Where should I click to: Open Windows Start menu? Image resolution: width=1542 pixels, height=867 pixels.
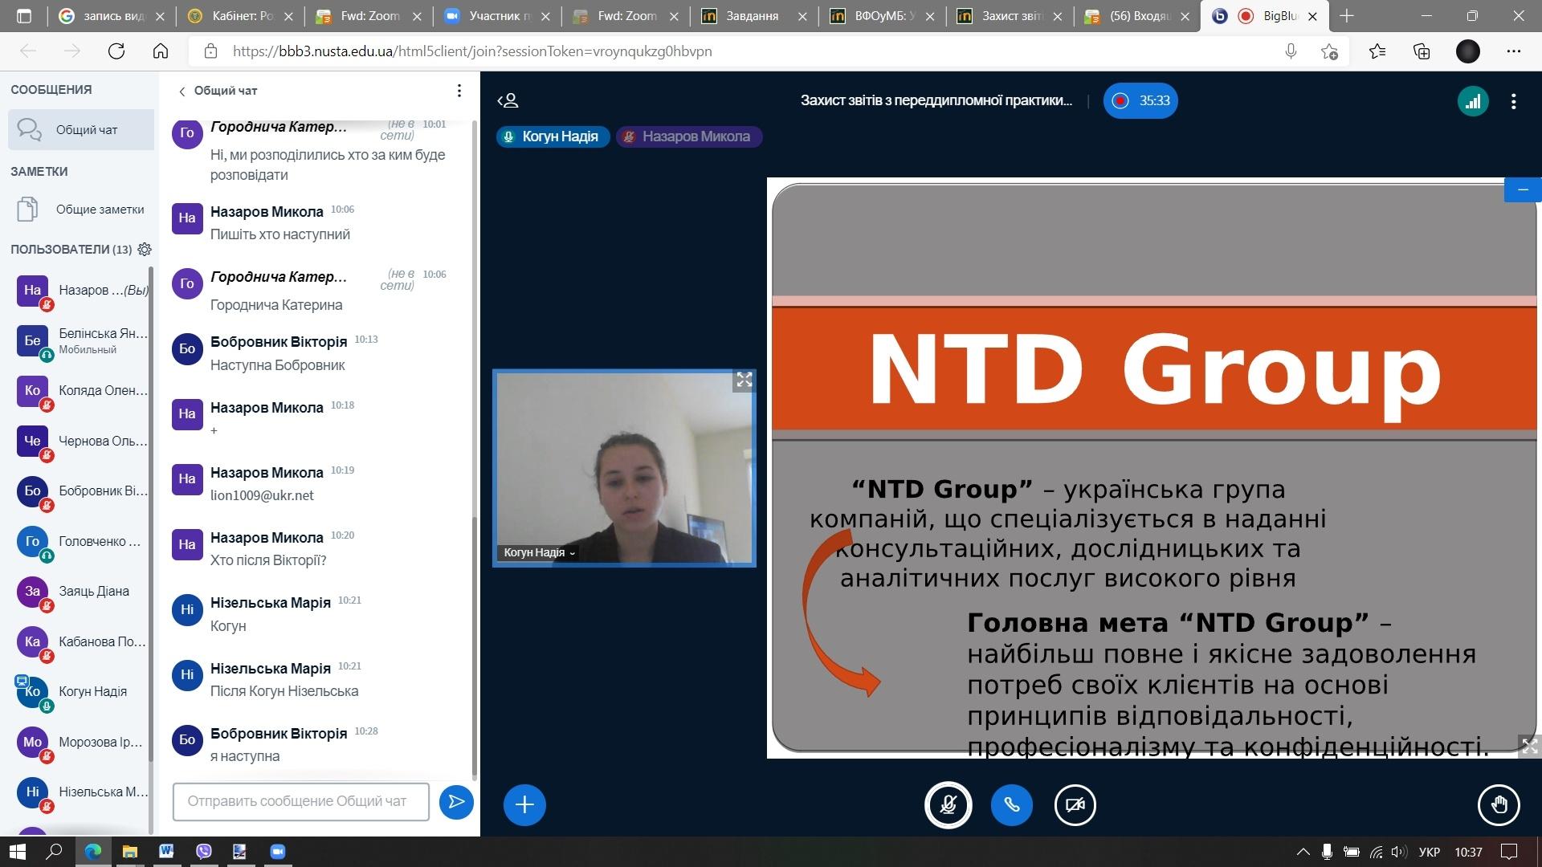point(18,852)
